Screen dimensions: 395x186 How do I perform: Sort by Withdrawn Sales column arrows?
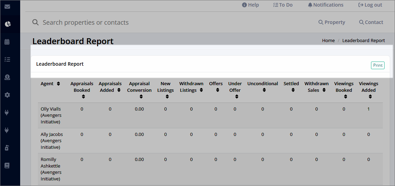click(x=324, y=90)
